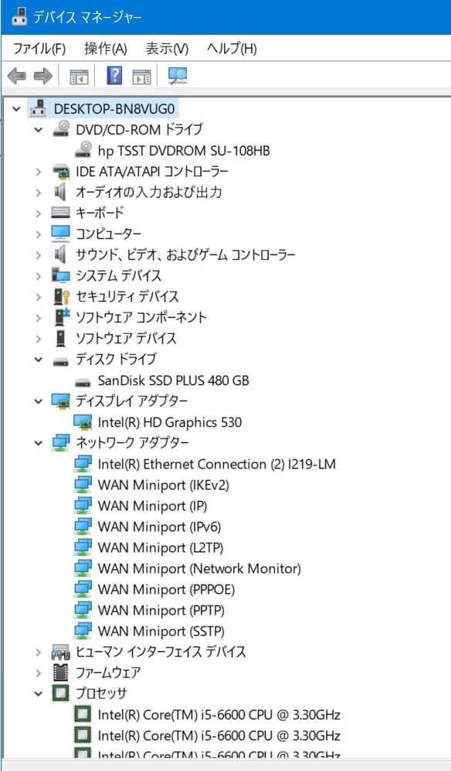This screenshot has height=771, width=451.
Task: Click the DESKTOP-BN8VUG0 computer icon
Action: click(x=37, y=108)
